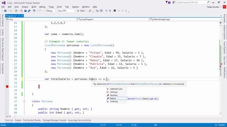Image resolution: width=227 pixels, height=127 pixels.
Task: Click the breakpoint on line 33
Action: coord(7,86)
